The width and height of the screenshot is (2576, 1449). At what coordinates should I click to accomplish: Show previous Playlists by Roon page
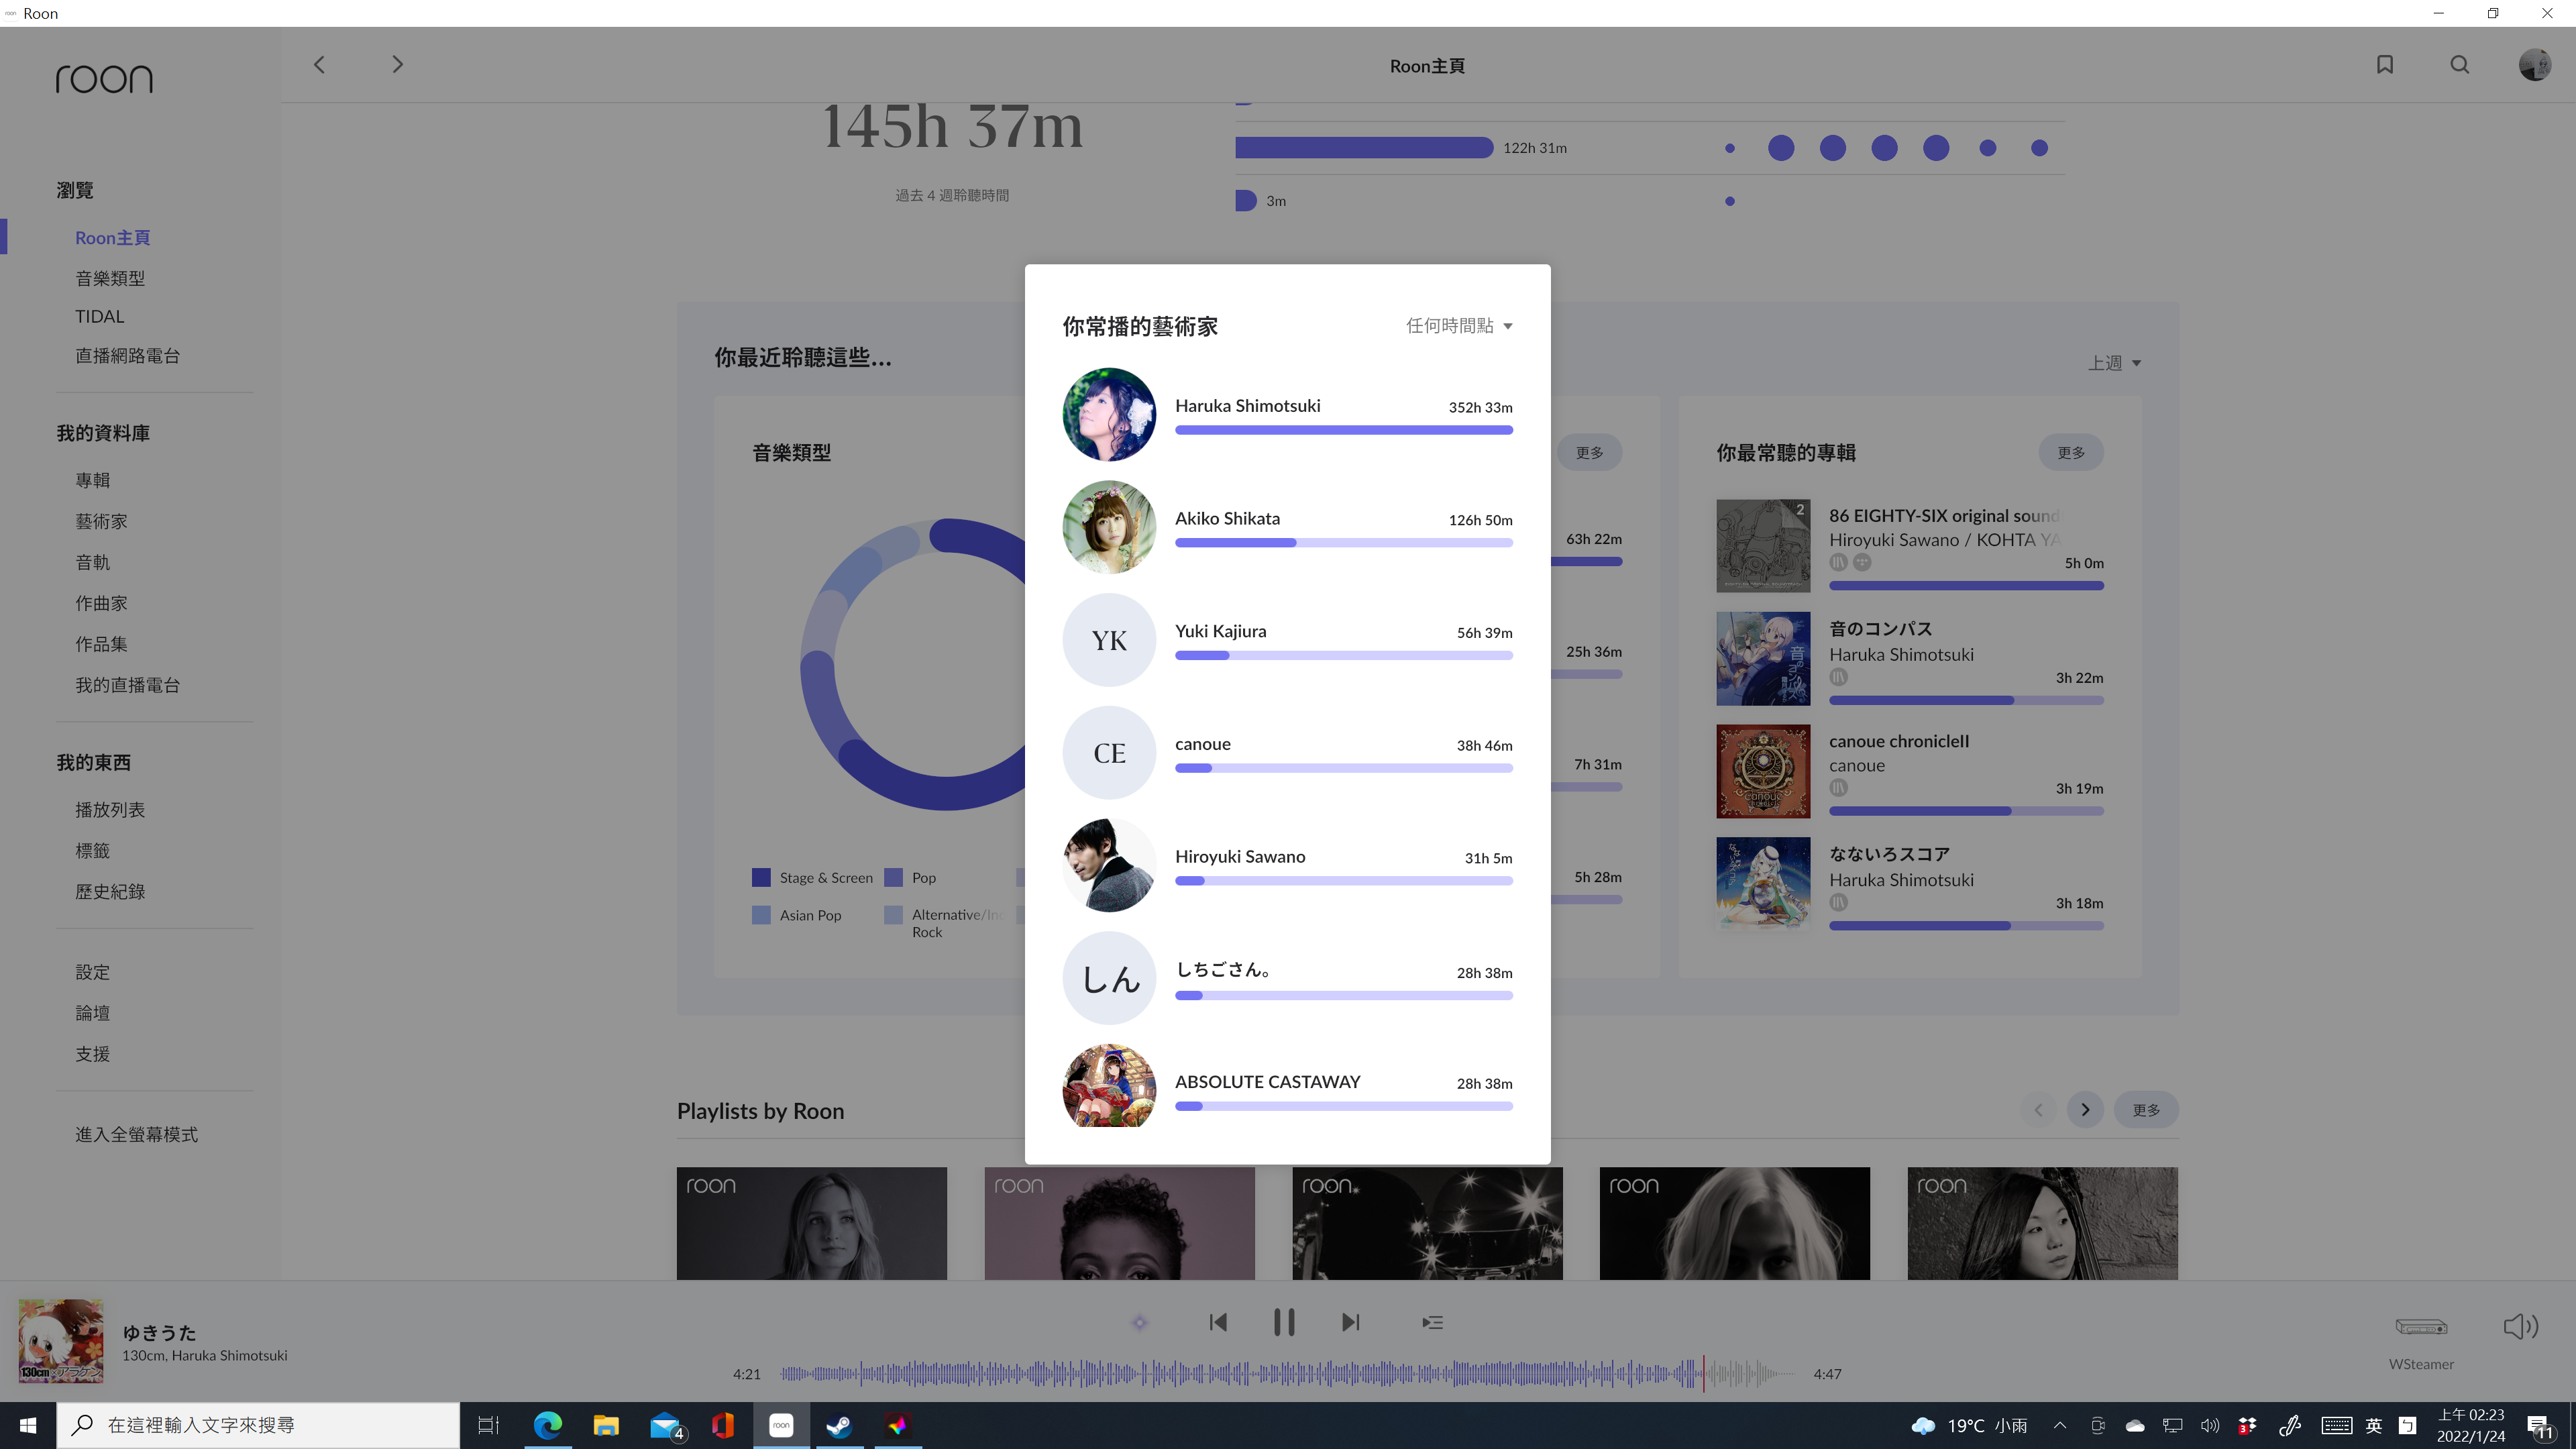tap(2038, 1110)
